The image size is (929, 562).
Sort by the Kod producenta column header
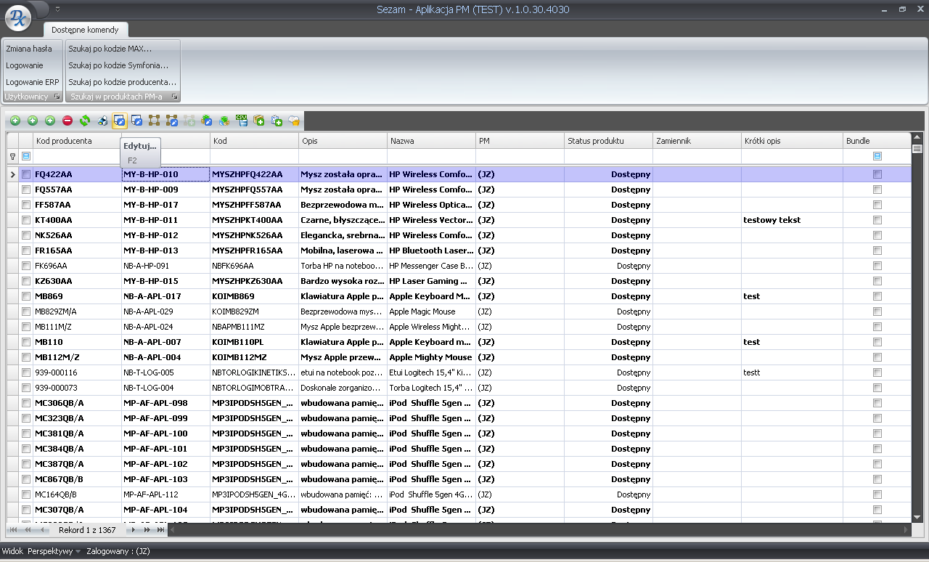pos(77,141)
